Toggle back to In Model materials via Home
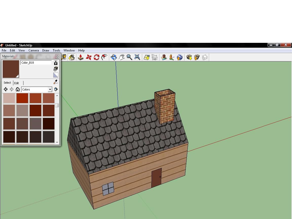 (x=18, y=89)
